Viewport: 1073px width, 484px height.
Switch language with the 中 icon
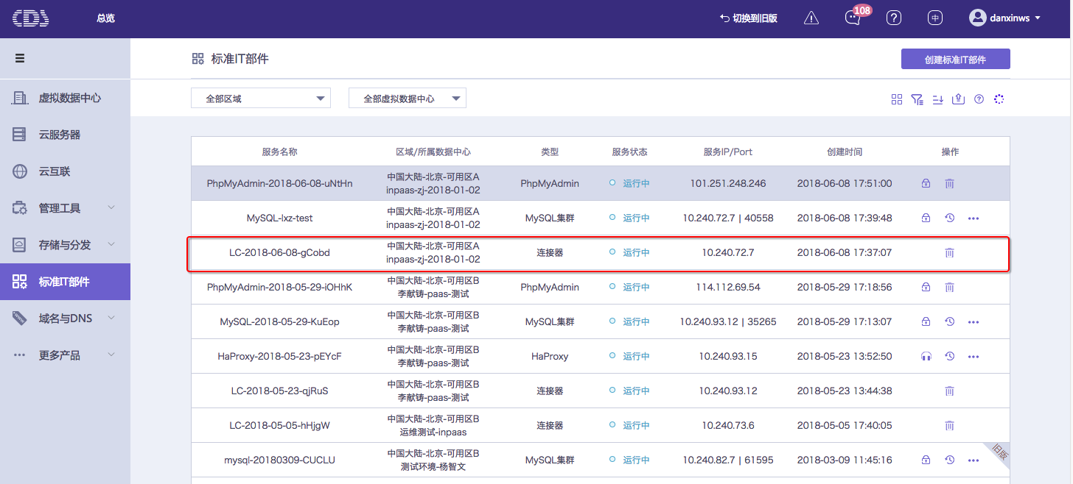pos(935,18)
